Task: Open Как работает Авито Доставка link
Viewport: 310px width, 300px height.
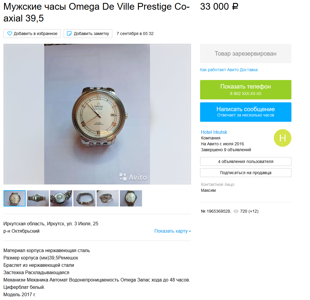Action: pos(229,70)
